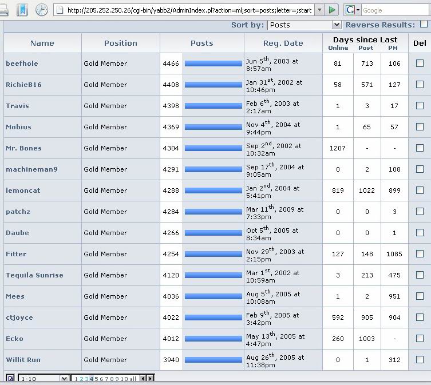Viewport: 431px width, 385px height.
Task: Expand the address bar URL history dropdown
Action: pos(319,10)
